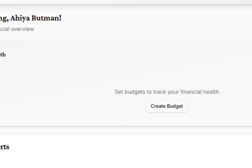This screenshot has width=252, height=168.
Task: Click the Create Budget button
Action: tap(167, 106)
